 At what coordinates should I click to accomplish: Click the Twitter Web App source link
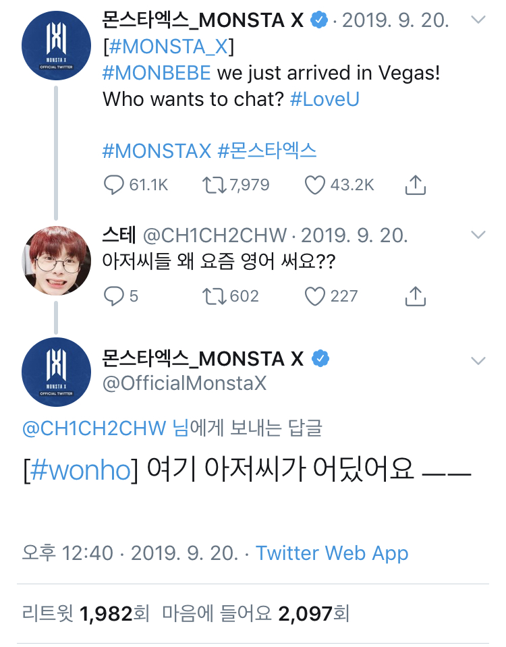(x=332, y=553)
